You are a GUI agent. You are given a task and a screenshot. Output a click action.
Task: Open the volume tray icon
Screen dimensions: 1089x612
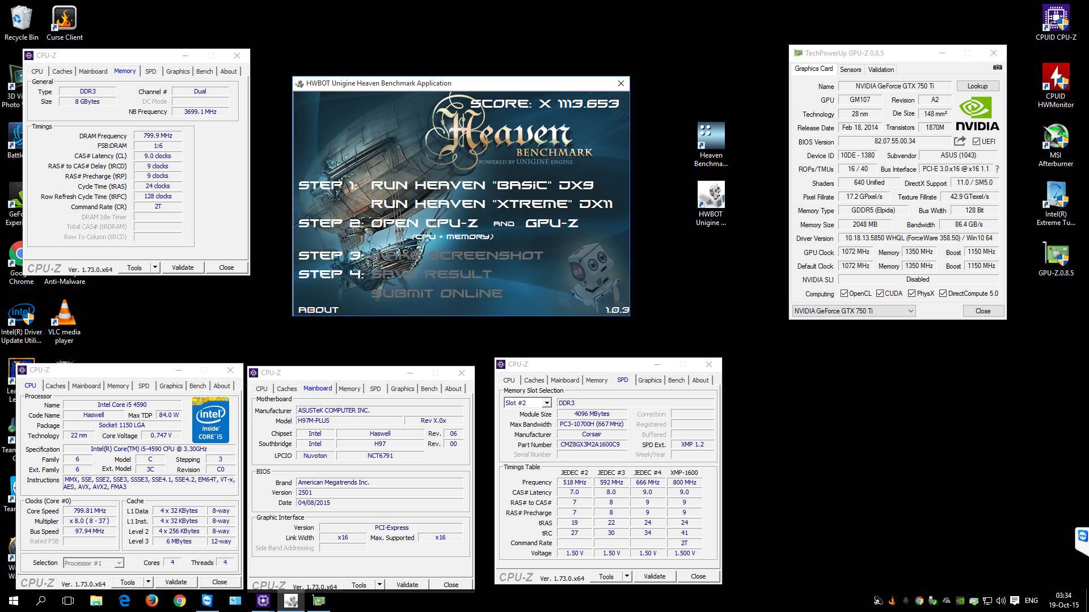(1001, 601)
